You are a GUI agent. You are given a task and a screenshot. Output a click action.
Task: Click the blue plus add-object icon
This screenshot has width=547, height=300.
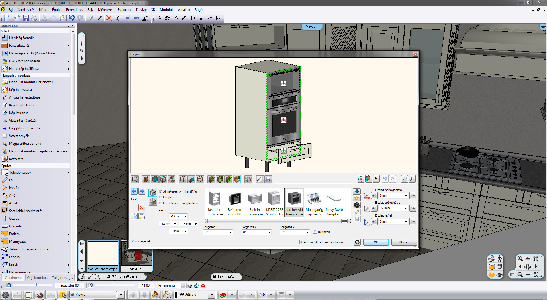356,191
